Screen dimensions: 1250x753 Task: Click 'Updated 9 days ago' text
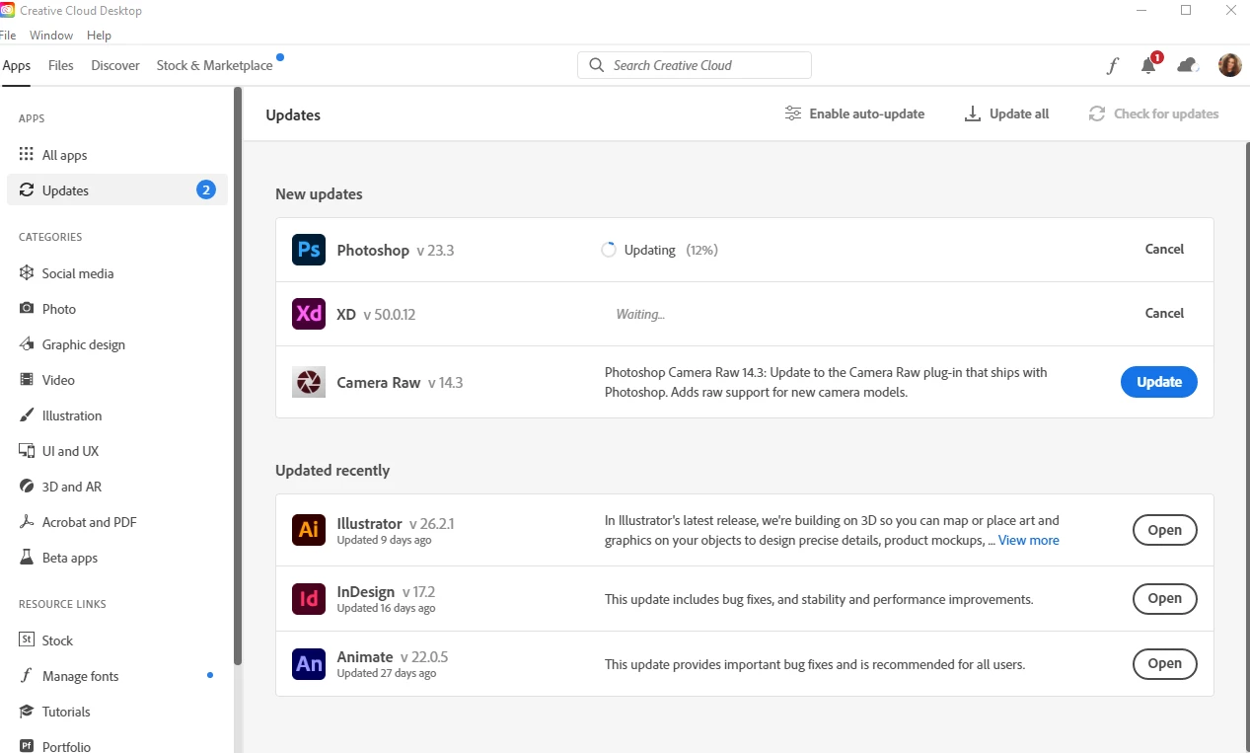click(x=384, y=540)
